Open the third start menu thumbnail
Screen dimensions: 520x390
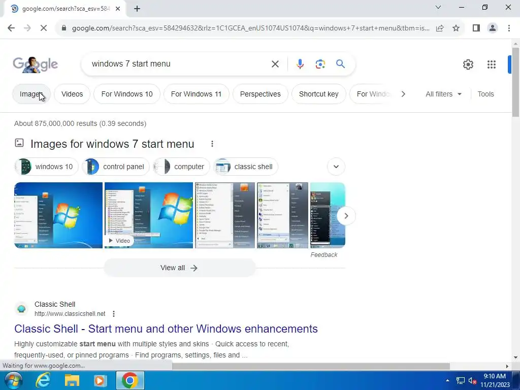coord(225,215)
